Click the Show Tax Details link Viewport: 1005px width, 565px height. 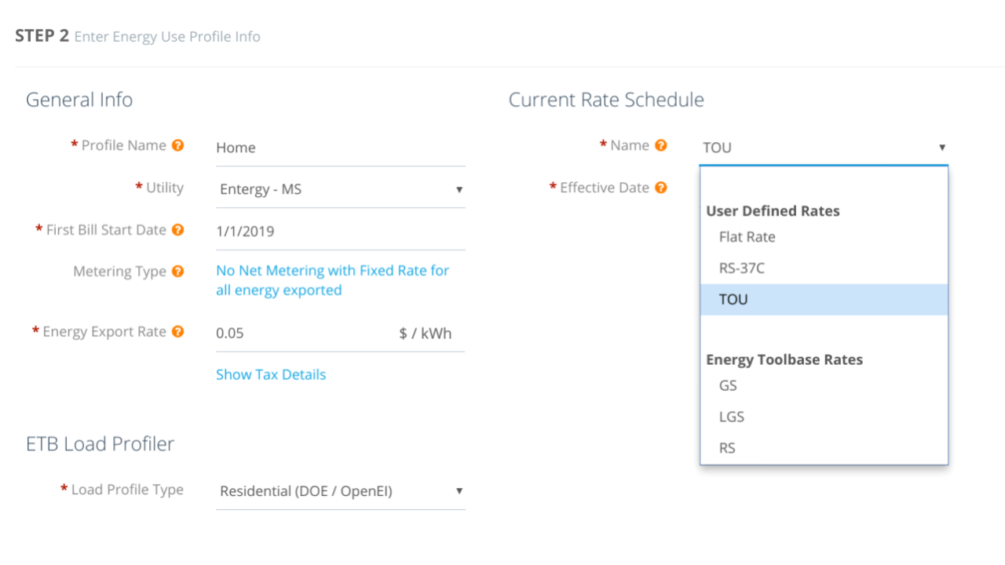point(271,374)
